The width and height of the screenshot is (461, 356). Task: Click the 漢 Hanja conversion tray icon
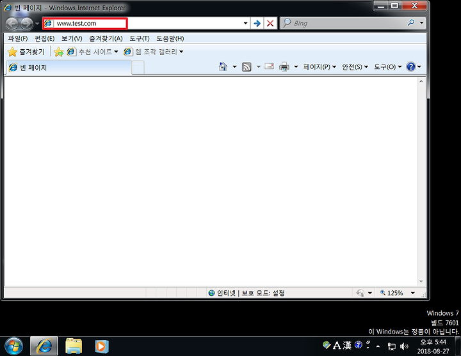347,345
